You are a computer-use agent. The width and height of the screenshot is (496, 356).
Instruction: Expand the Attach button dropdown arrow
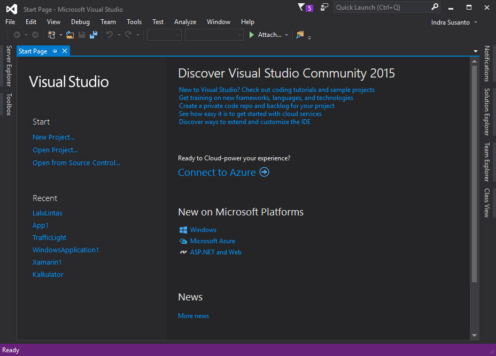[286, 35]
